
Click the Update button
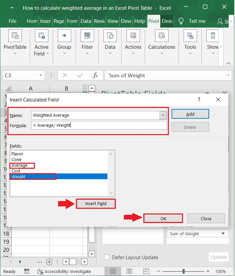(x=219, y=257)
